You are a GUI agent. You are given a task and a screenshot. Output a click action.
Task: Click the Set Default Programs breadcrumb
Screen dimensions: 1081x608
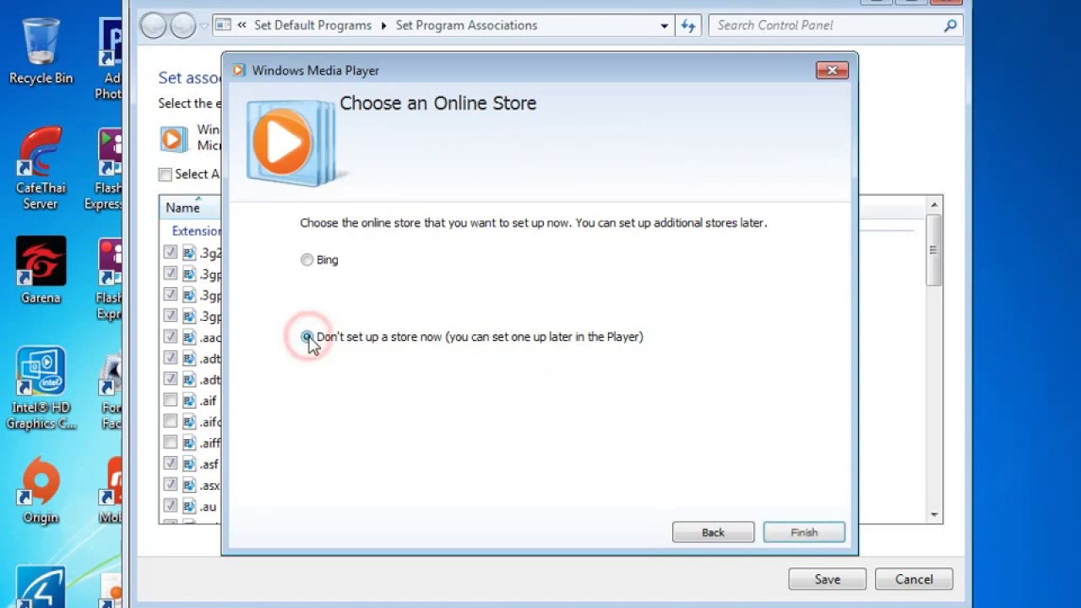click(x=312, y=25)
